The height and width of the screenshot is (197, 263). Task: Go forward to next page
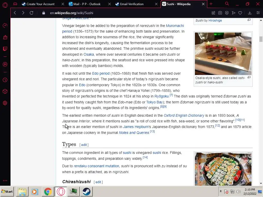(x=23, y=13)
